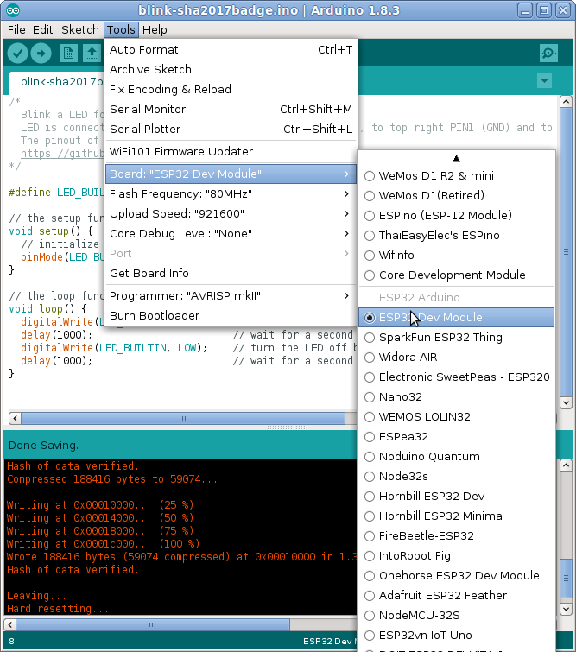Image resolution: width=576 pixels, height=652 pixels.
Task: Click editor horizontal scrollbar left arrow
Action: click(15, 418)
